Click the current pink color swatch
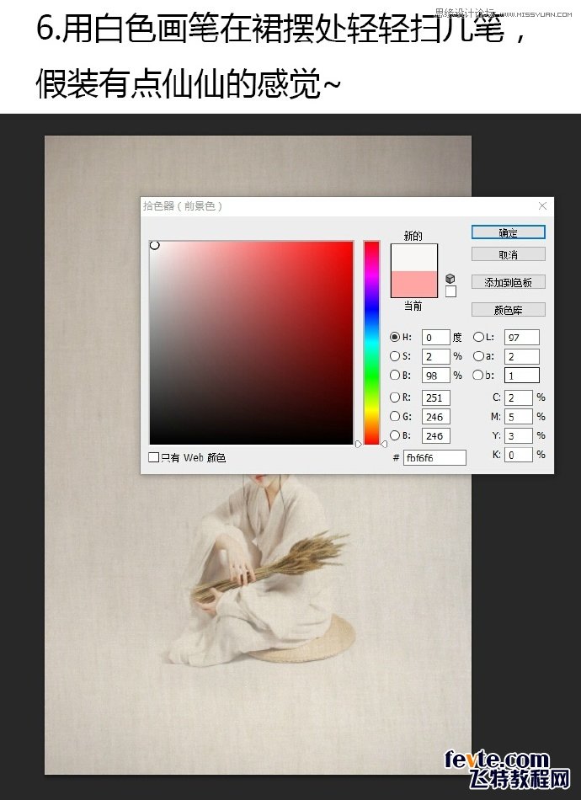This screenshot has width=581, height=800. (x=414, y=284)
